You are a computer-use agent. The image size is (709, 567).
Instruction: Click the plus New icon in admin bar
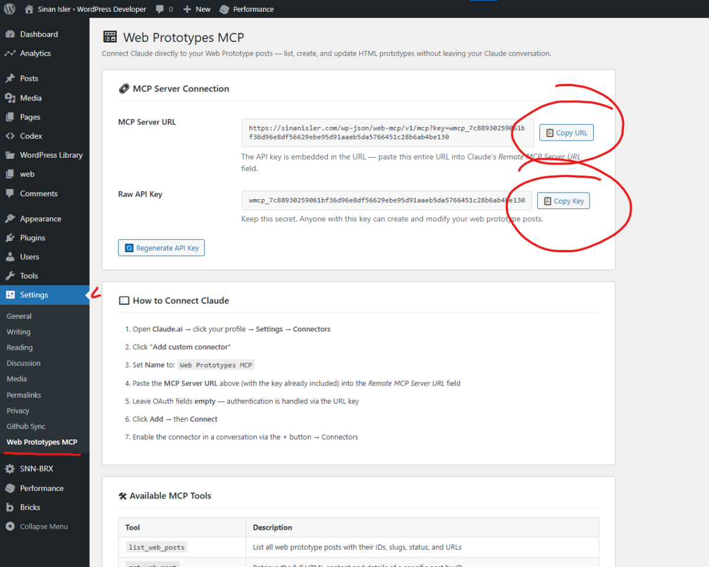pos(187,9)
